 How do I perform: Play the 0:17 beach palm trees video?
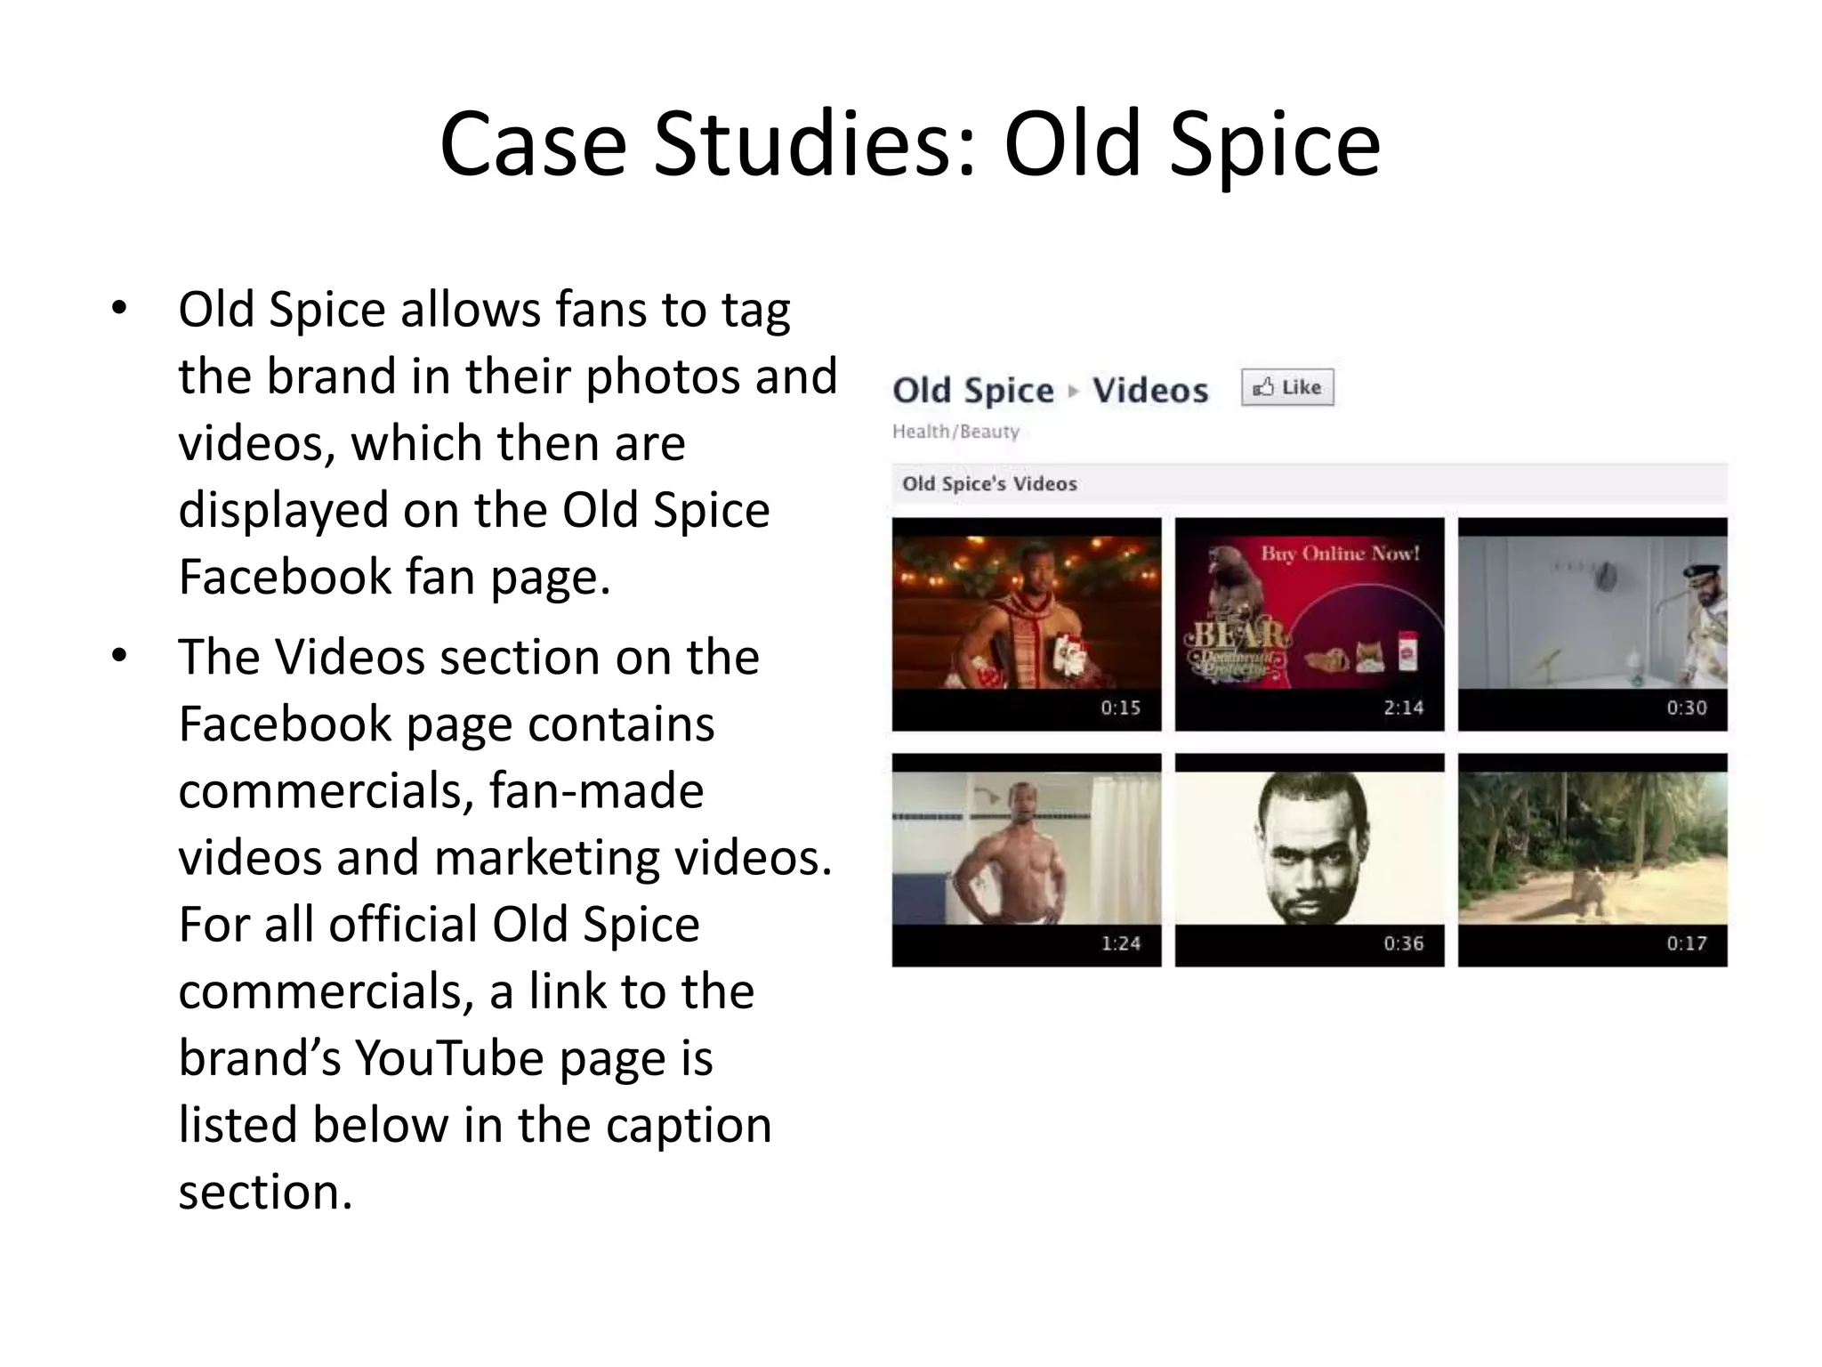pos(1592,860)
